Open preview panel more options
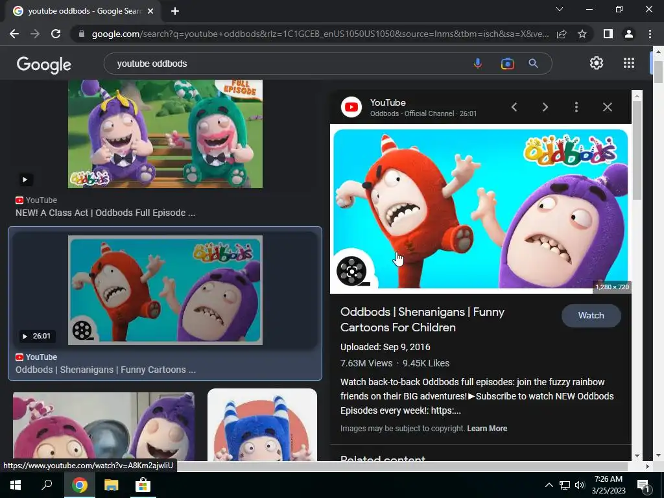Screen dimensions: 664x498 pyautogui.click(x=576, y=107)
